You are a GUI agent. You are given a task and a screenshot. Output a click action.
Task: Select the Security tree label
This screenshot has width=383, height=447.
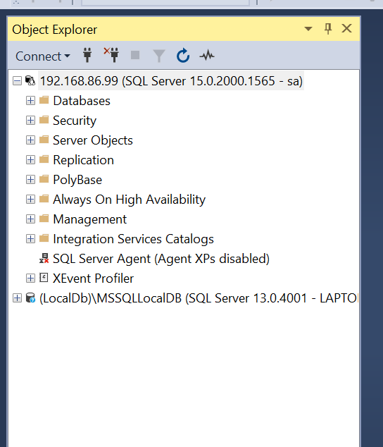pos(75,121)
